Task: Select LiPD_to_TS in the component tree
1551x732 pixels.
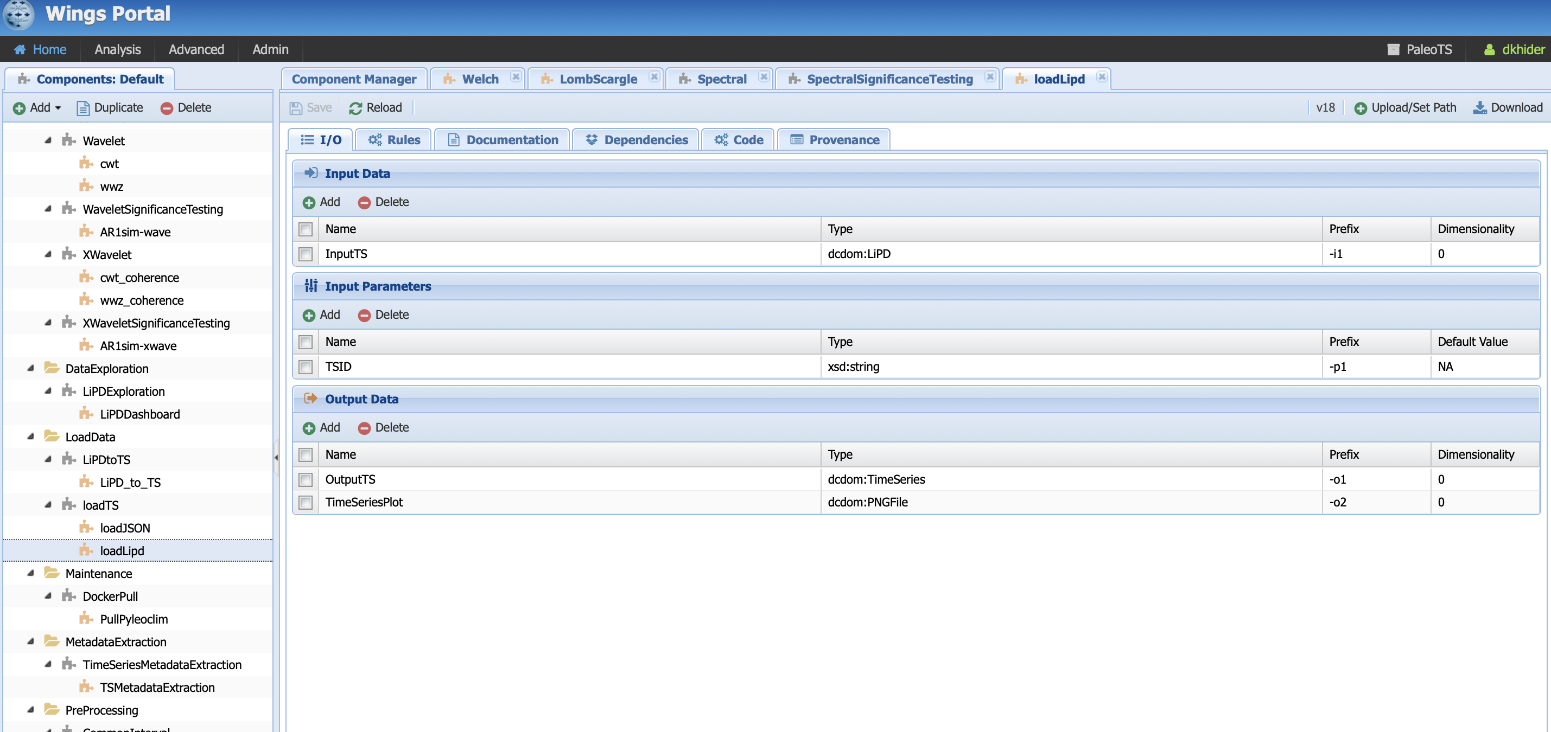Action: (130, 482)
